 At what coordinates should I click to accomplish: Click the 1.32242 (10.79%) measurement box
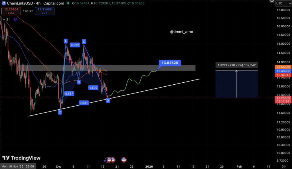(236, 65)
